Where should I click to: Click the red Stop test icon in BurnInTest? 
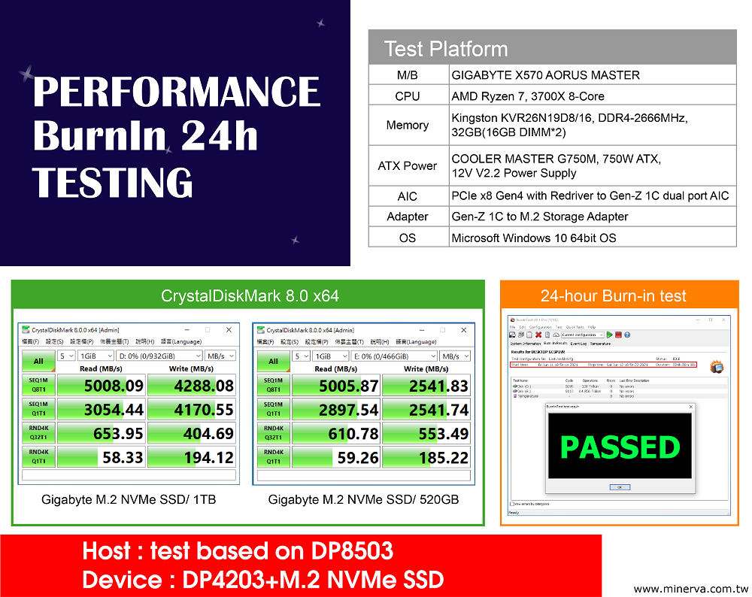pos(618,335)
